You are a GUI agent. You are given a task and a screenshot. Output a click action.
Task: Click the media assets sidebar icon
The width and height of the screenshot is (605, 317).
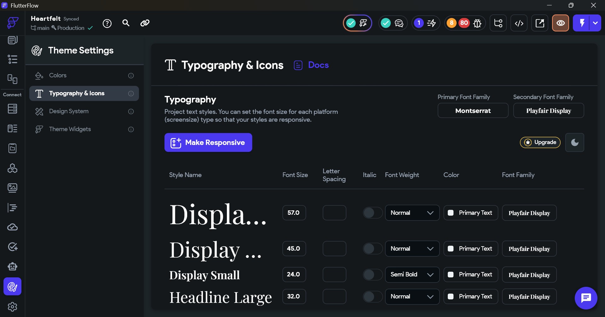12,188
